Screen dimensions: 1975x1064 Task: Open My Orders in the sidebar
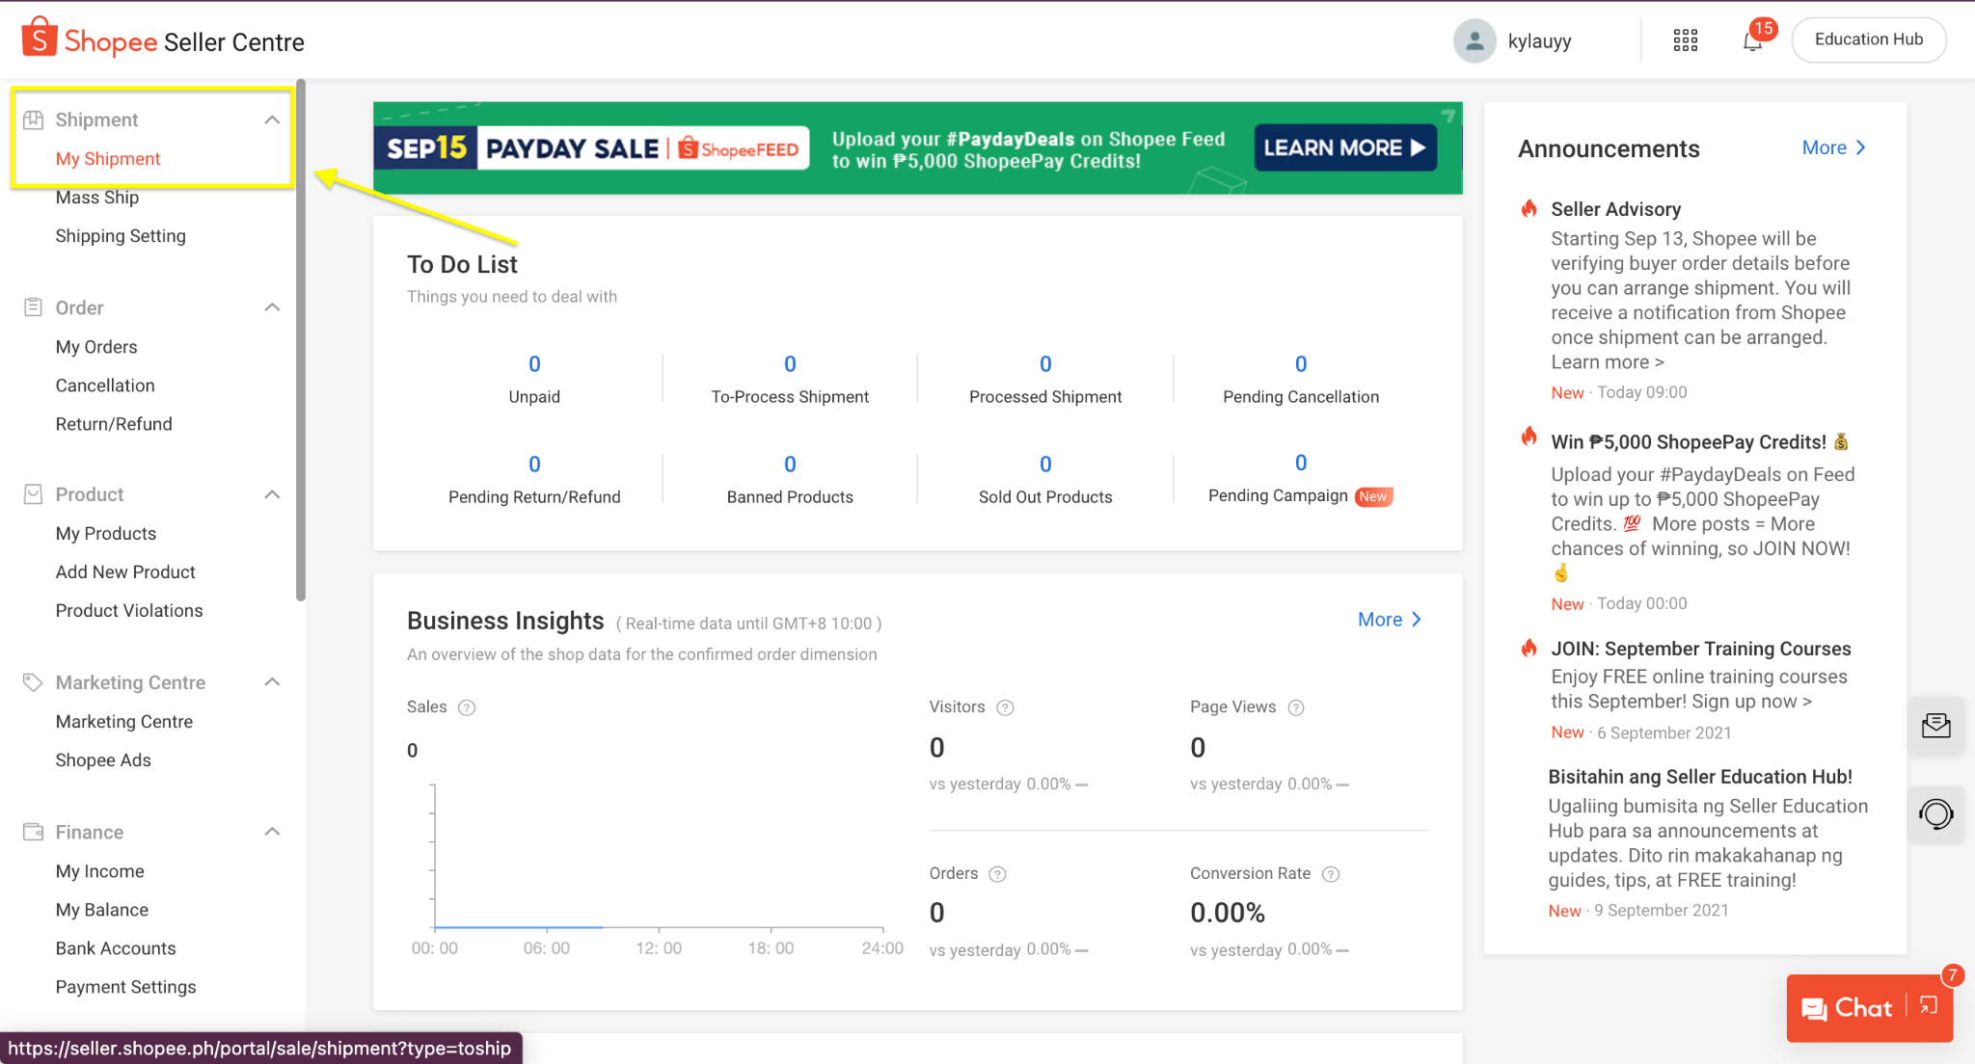pos(96,347)
